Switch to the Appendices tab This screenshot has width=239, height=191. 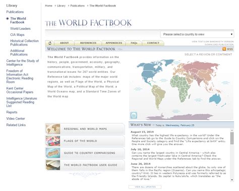114,43
